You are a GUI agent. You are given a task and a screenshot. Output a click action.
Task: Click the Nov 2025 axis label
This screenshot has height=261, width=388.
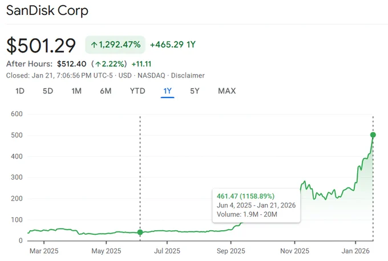[x=295, y=251]
